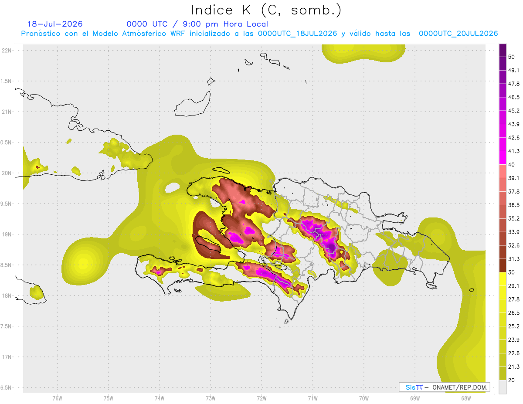Click the 74W longitude label
Viewport: 523px width, 404px height.
coord(159,398)
